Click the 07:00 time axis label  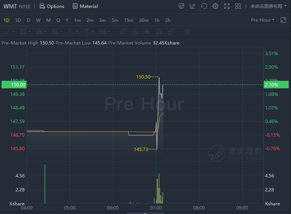pyautogui.click(x=156, y=208)
